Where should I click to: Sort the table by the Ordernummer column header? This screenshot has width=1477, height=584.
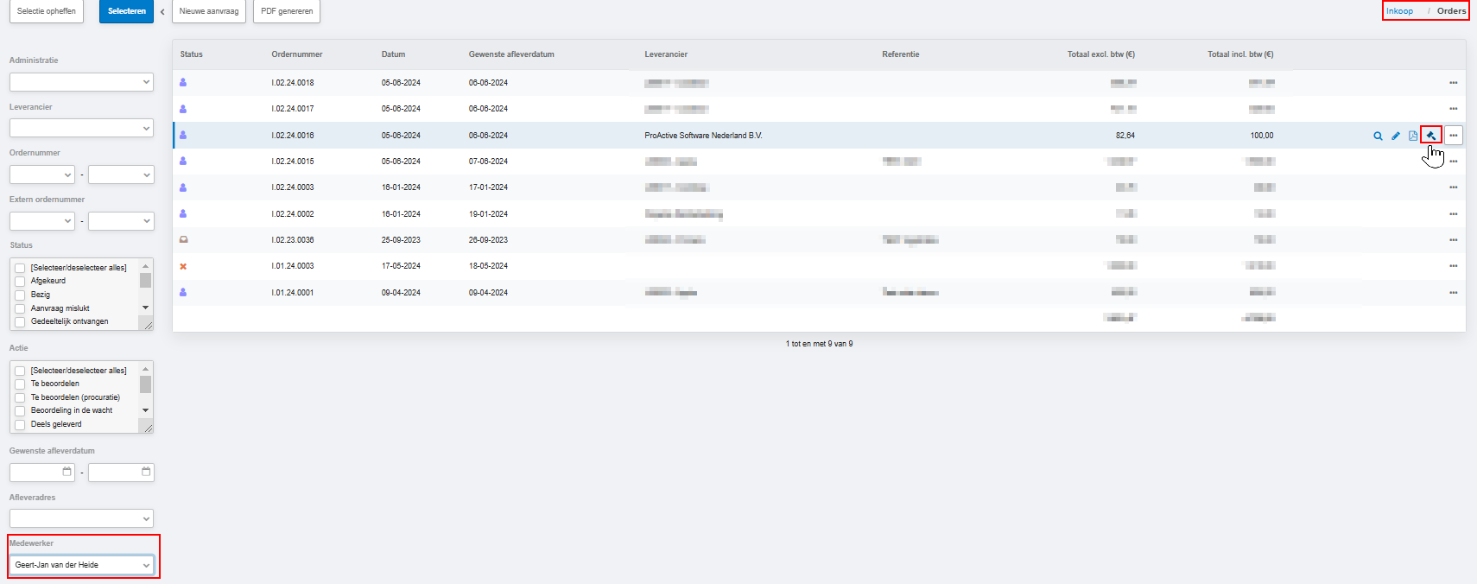point(296,54)
